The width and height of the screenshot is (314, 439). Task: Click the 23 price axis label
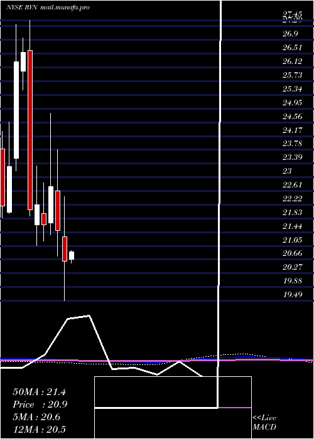(x=287, y=171)
